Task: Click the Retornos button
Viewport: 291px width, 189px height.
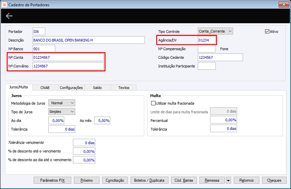Action: 247,180
